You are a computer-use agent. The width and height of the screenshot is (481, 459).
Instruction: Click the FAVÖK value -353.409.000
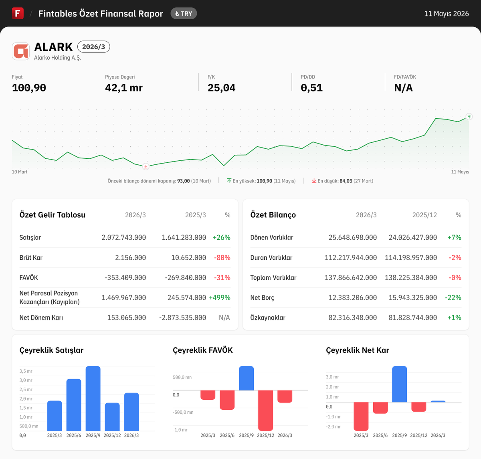point(125,277)
